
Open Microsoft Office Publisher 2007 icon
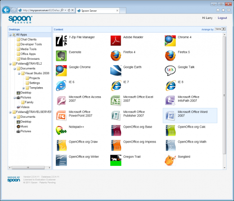[116, 116]
